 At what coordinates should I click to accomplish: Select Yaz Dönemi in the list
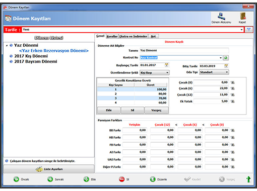pyautogui.click(x=26, y=45)
